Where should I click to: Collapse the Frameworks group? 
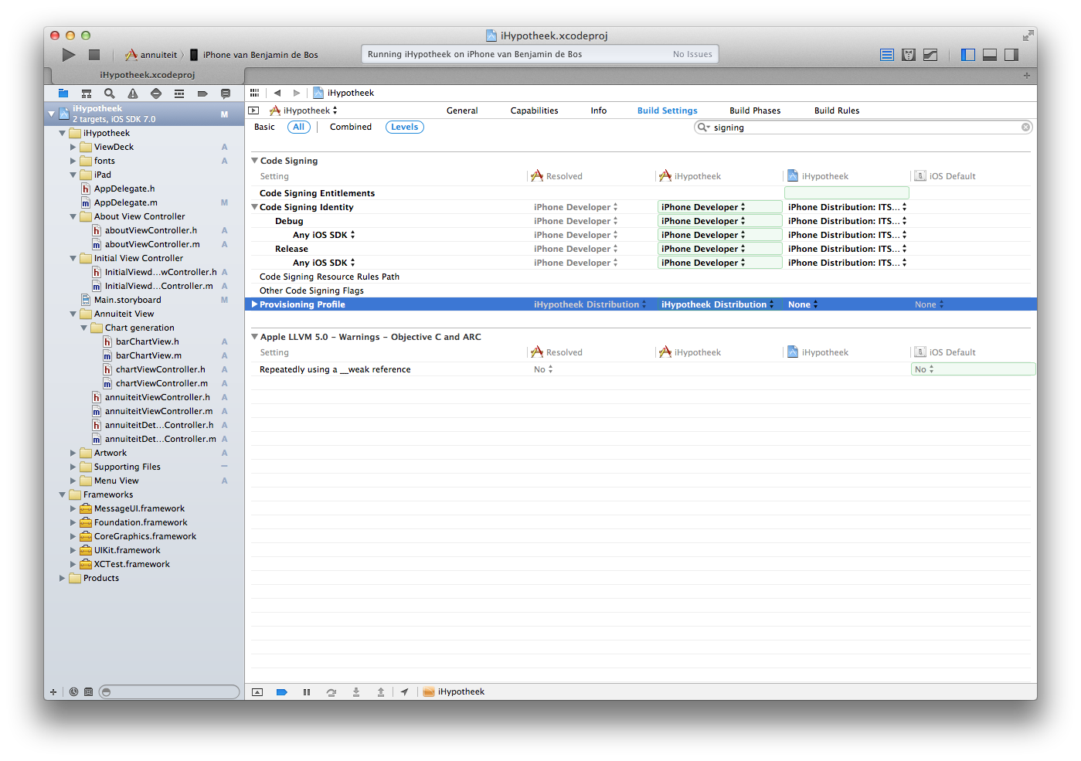point(63,494)
